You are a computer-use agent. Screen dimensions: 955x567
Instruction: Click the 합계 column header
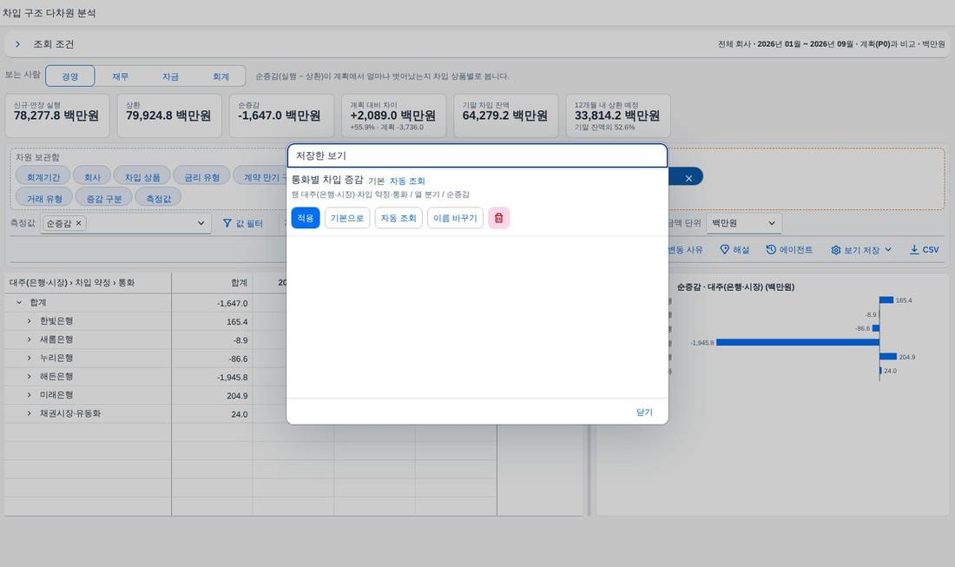click(212, 282)
